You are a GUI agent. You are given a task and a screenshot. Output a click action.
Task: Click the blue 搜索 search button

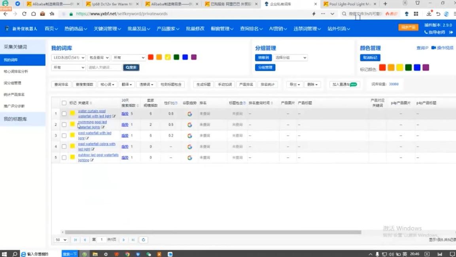click(x=131, y=68)
